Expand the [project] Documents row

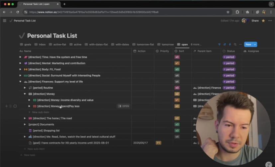tap(25, 124)
